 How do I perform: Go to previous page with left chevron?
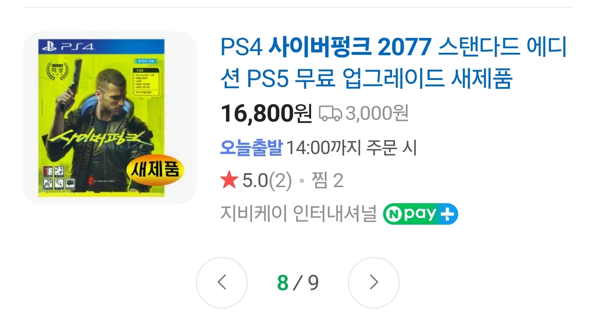222,282
